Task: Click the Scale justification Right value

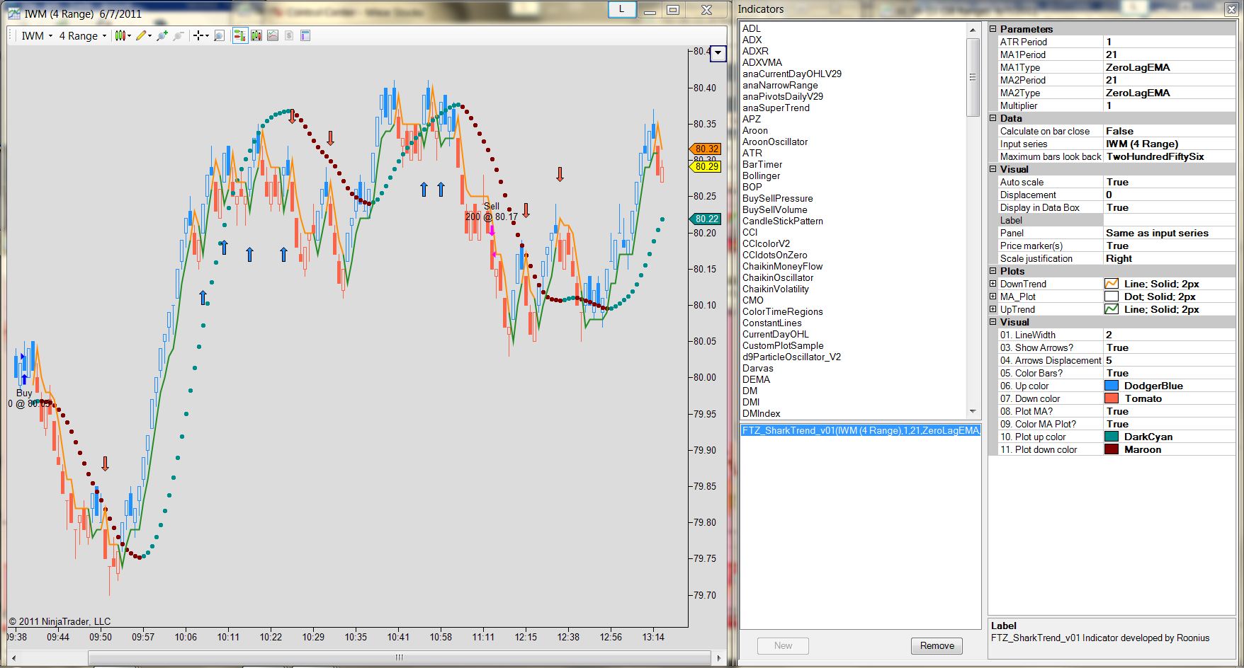Action: click(x=1169, y=258)
